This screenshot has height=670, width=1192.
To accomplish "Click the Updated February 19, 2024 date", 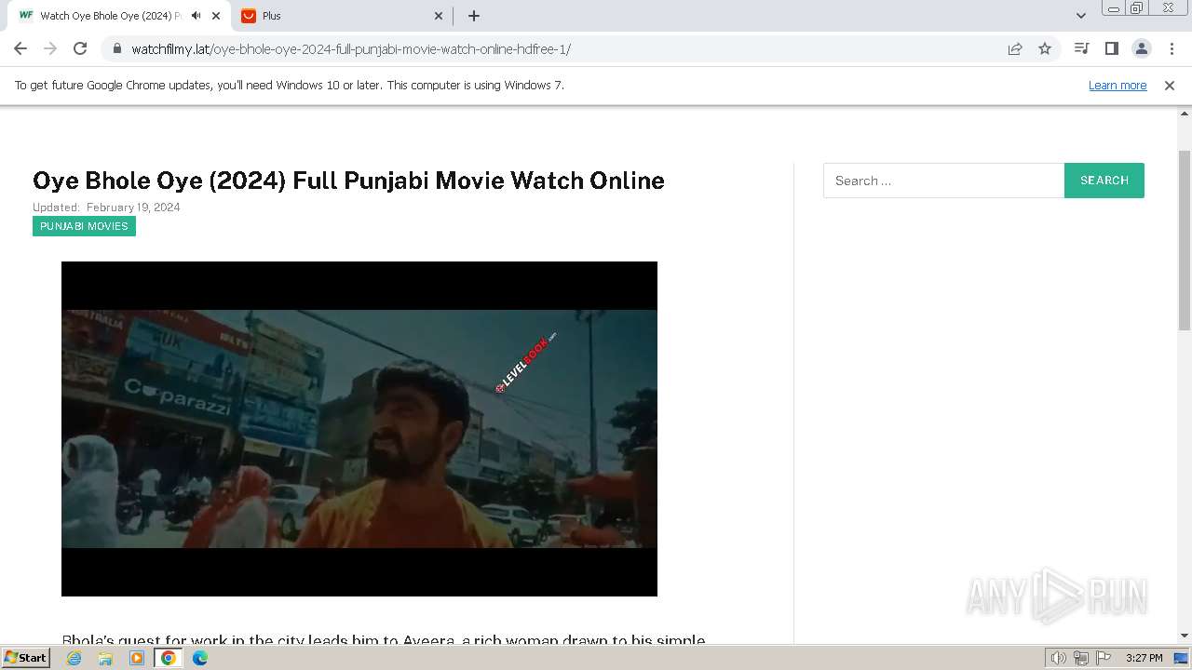I will click(106, 208).
